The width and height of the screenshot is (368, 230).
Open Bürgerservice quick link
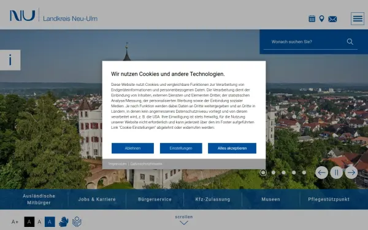[155, 199]
